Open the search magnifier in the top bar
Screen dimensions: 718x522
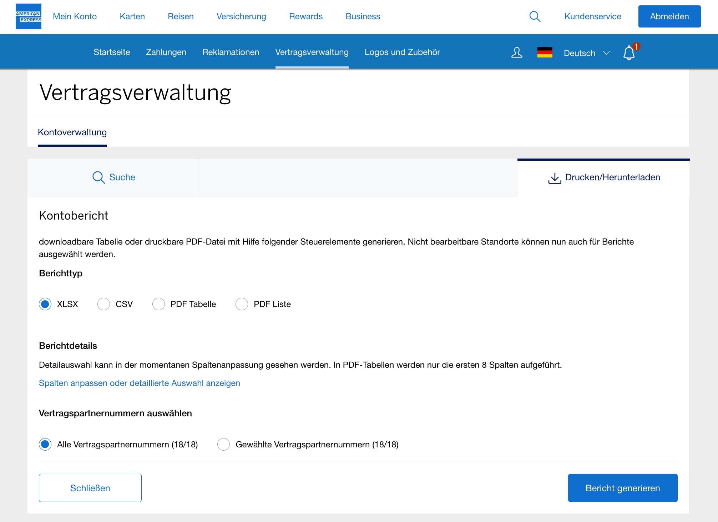point(535,16)
